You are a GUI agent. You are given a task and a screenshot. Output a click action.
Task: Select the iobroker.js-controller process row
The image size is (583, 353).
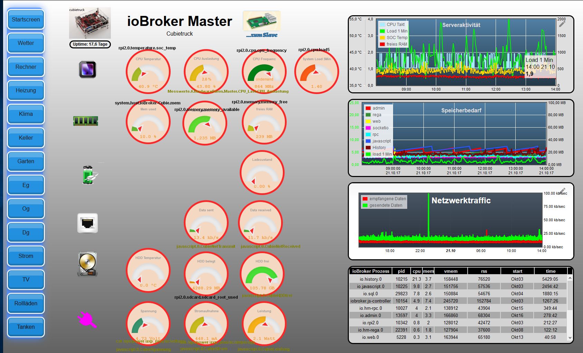point(458,301)
